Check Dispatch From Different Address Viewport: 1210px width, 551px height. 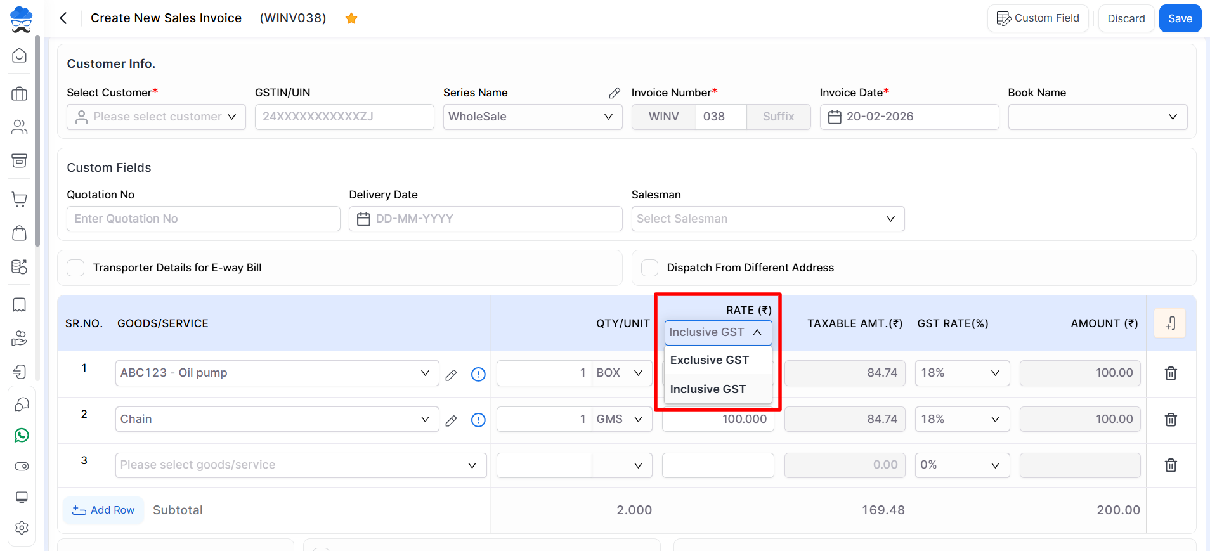[649, 268]
